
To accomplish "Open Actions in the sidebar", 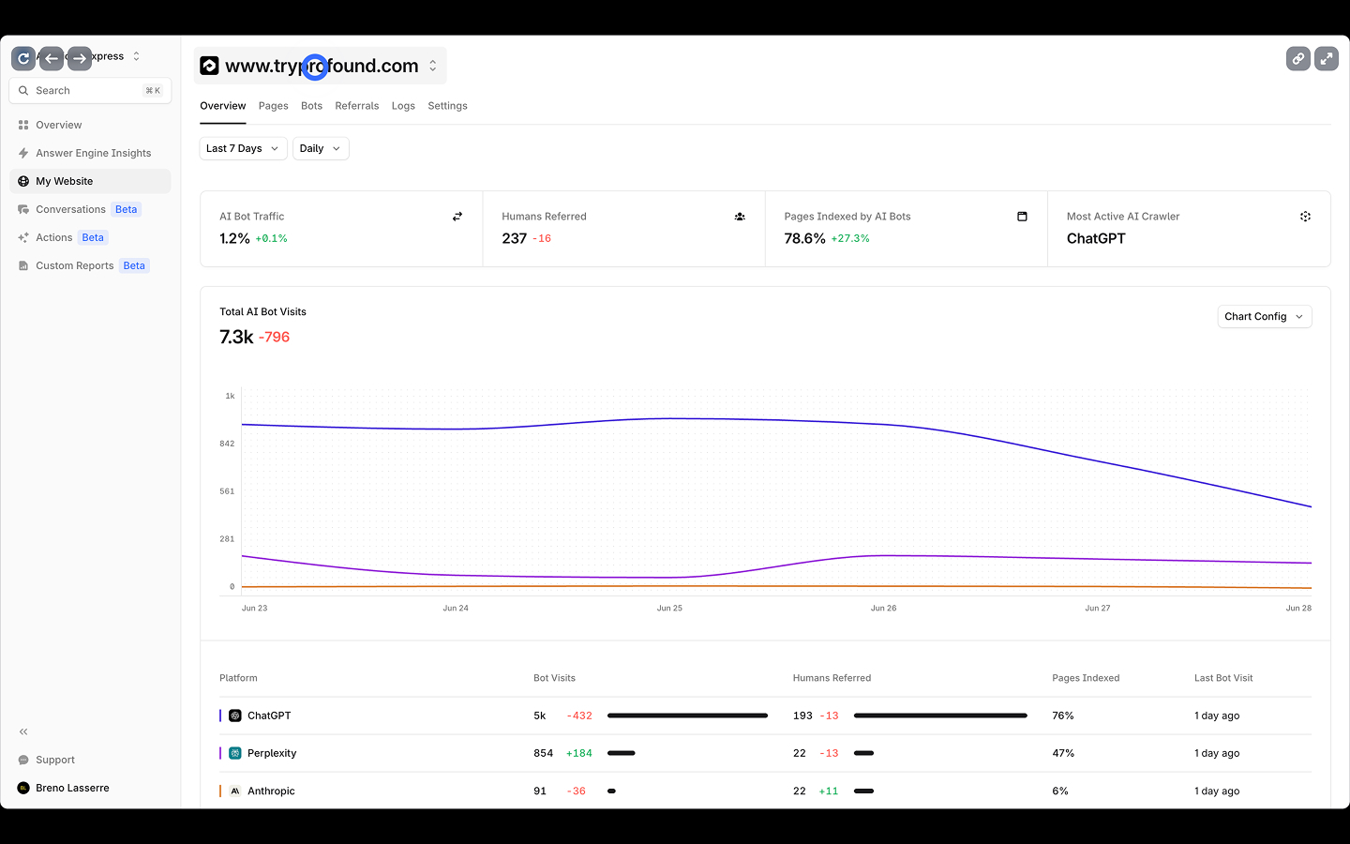I will point(90,237).
